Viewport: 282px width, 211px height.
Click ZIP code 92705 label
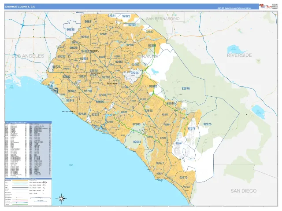134,73
